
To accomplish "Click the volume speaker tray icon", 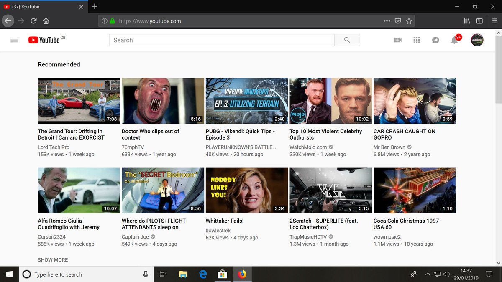I will click(x=447, y=274).
